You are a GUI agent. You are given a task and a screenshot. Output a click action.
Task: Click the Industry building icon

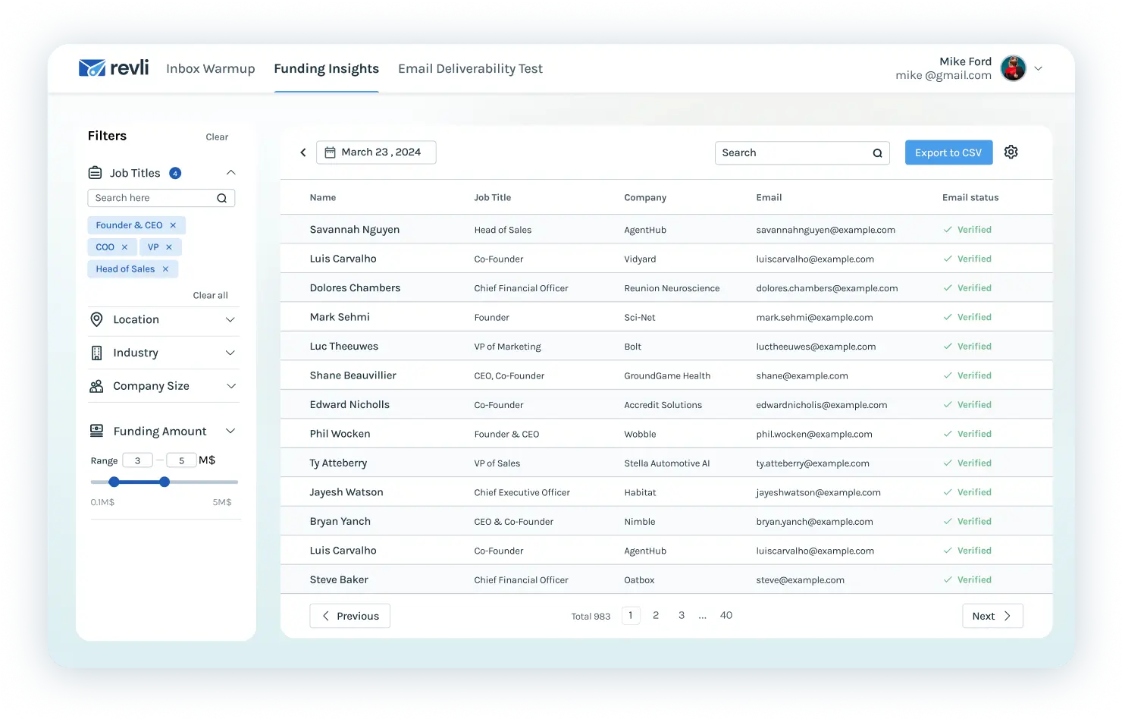[x=96, y=353]
